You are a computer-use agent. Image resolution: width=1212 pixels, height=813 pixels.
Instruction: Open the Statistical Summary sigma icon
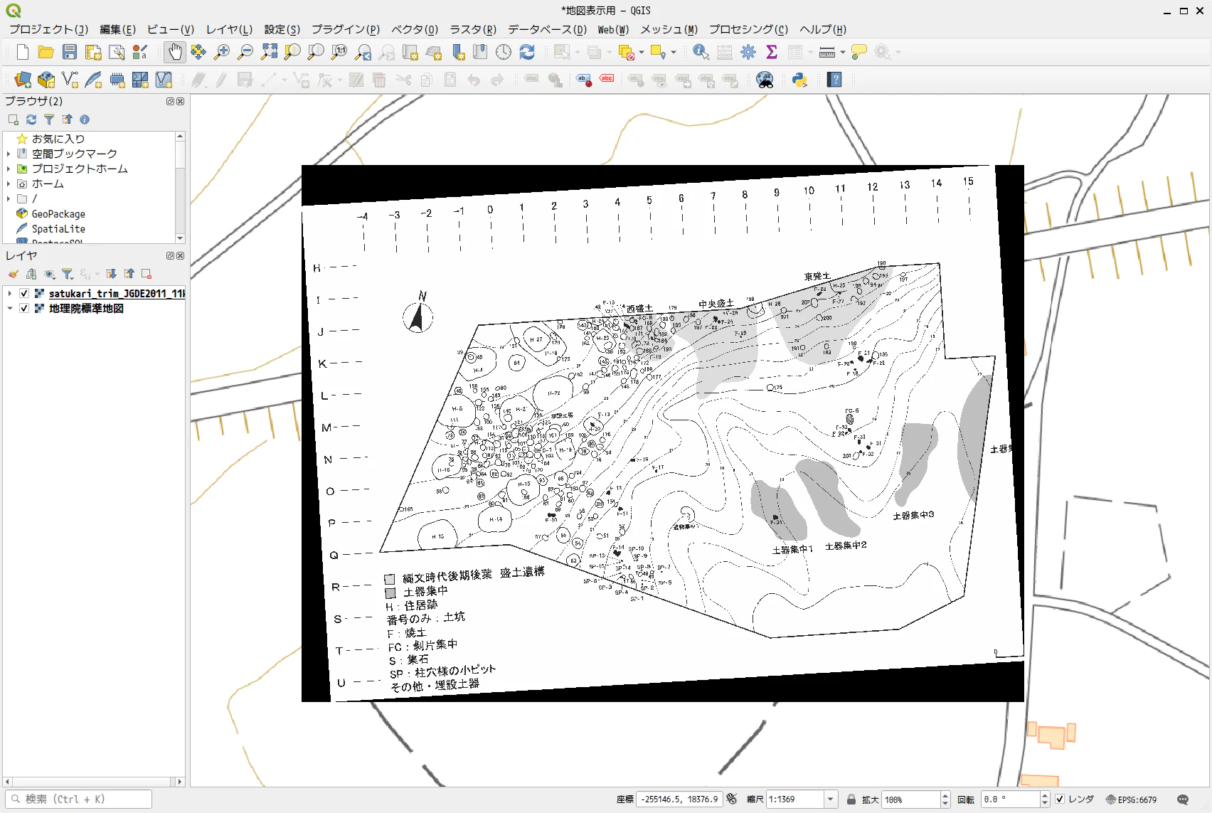(x=772, y=52)
